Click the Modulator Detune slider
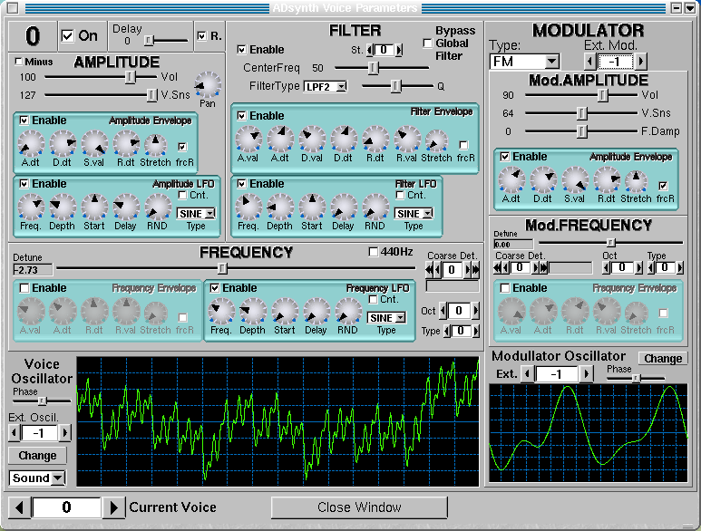Viewport: 701px width, 531px height. (610, 243)
